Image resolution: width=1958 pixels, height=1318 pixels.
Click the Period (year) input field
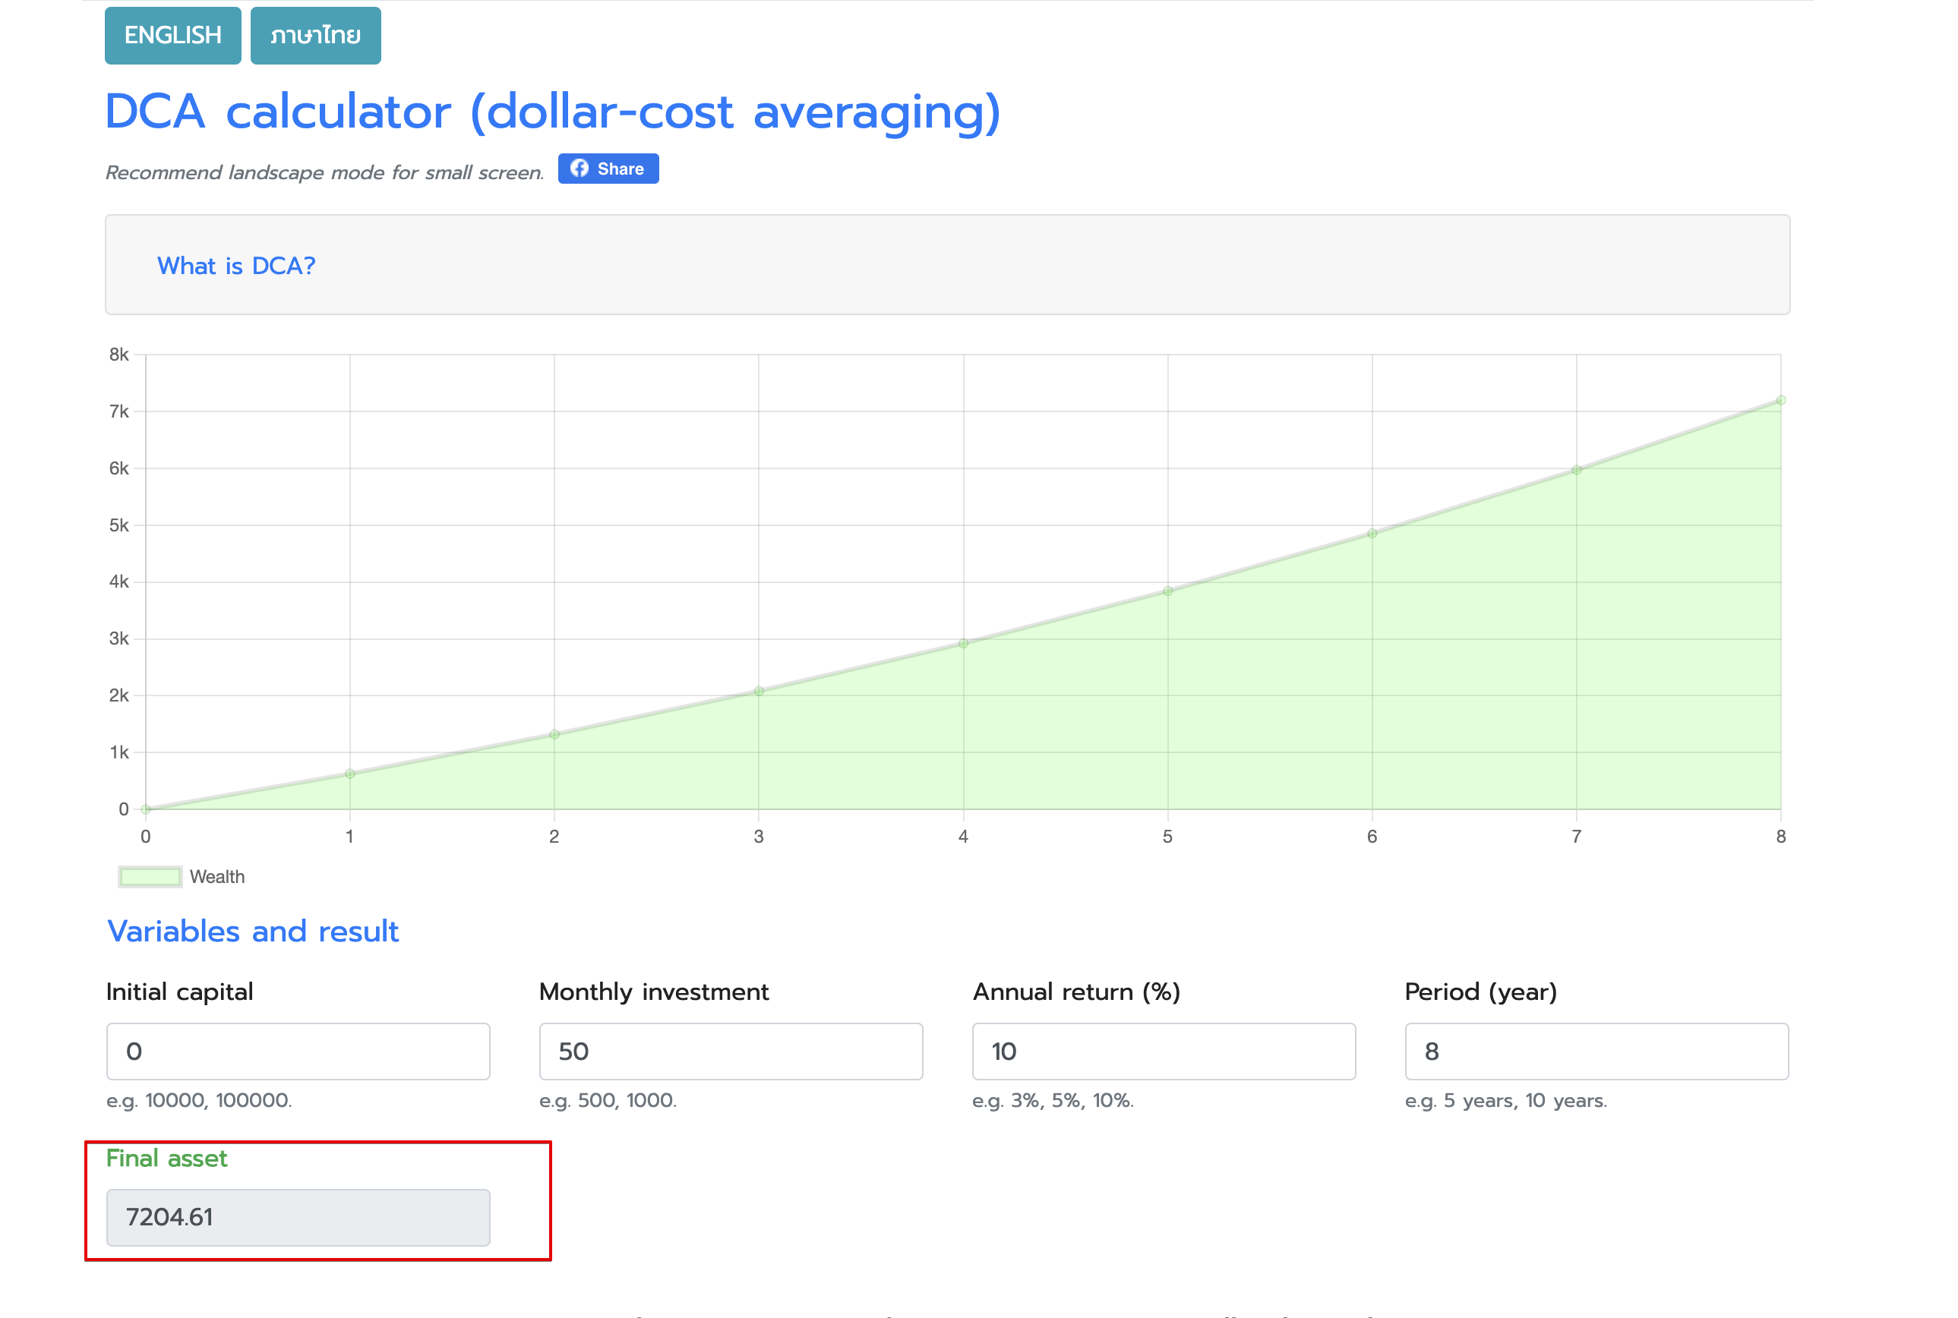click(1596, 1051)
